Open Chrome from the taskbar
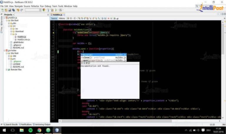 39,130
